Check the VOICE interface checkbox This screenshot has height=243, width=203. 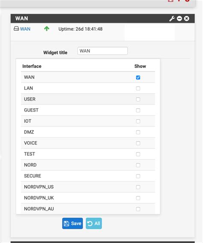[x=138, y=143]
